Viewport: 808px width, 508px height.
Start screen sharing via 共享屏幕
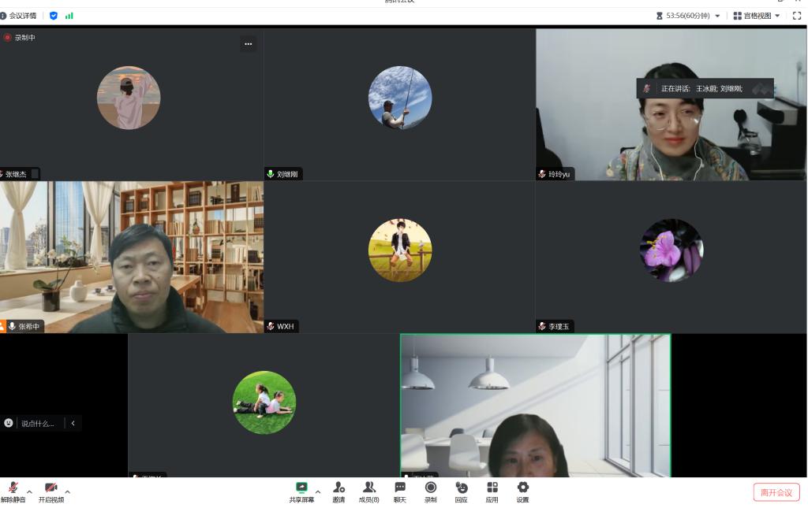tap(301, 492)
